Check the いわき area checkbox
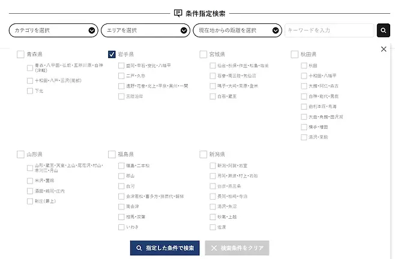395x259 pixels. (x=121, y=227)
